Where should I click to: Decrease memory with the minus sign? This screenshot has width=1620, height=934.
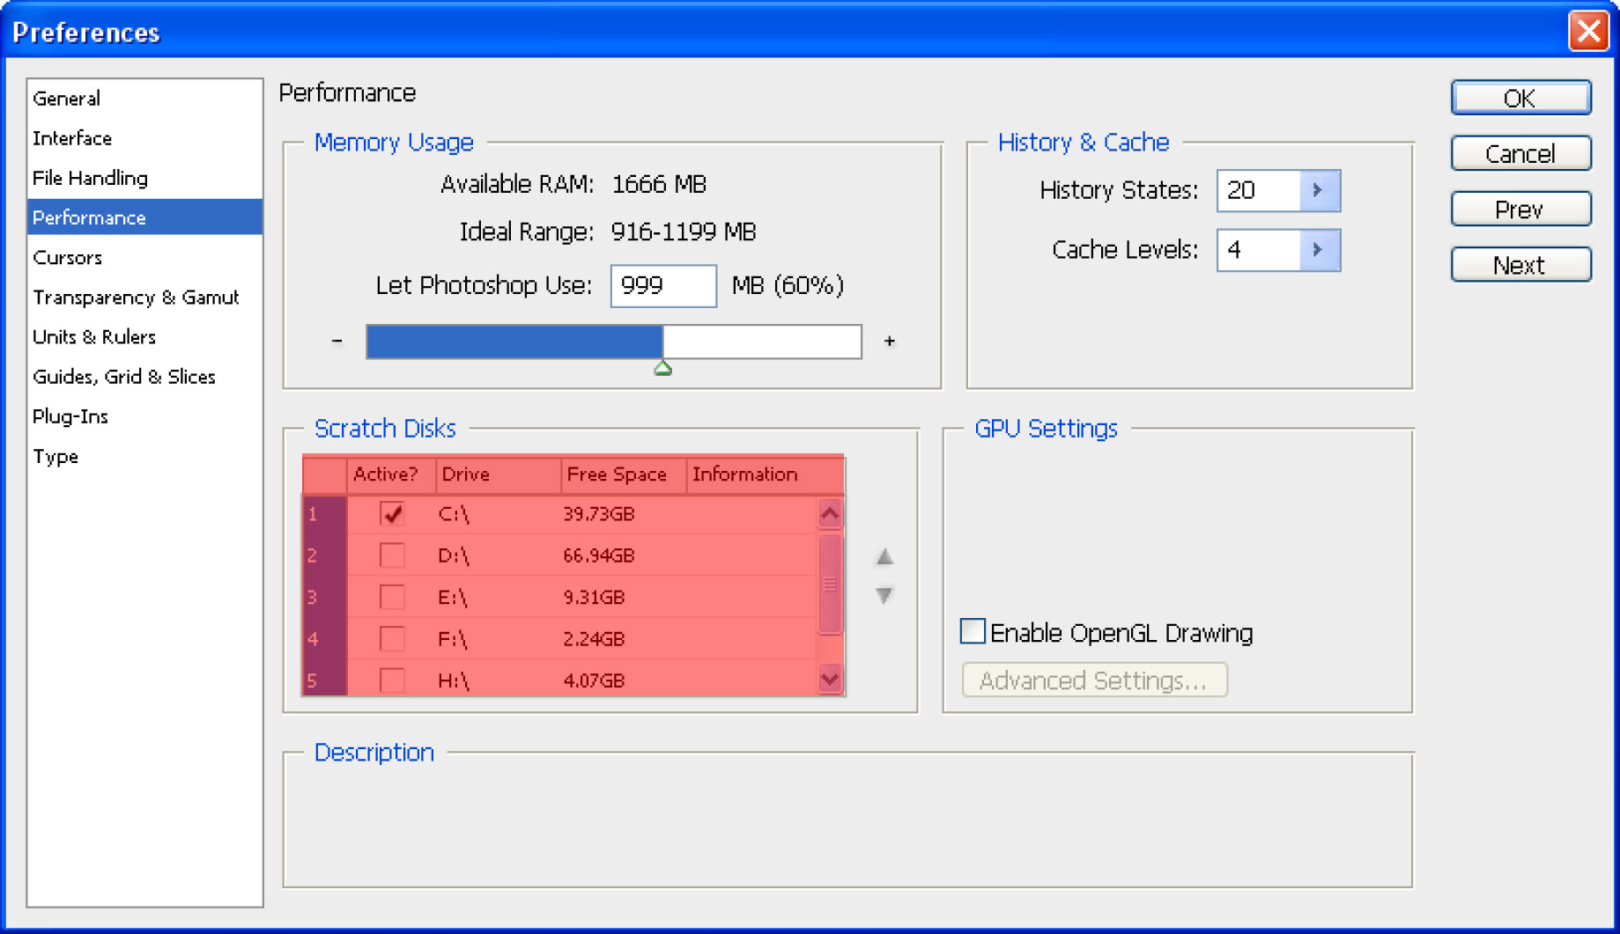pyautogui.click(x=337, y=341)
